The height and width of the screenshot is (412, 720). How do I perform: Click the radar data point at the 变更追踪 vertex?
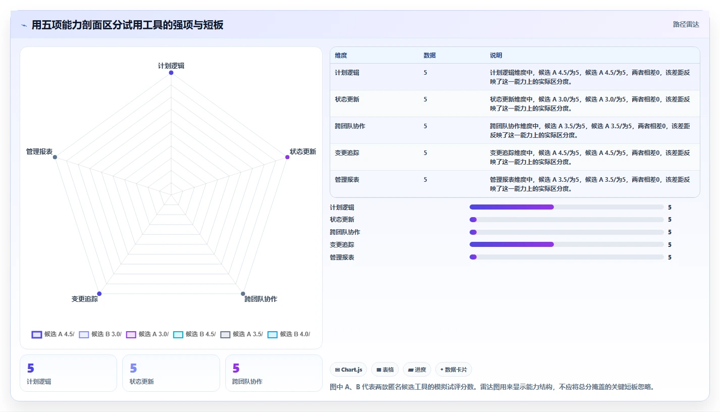(x=99, y=294)
